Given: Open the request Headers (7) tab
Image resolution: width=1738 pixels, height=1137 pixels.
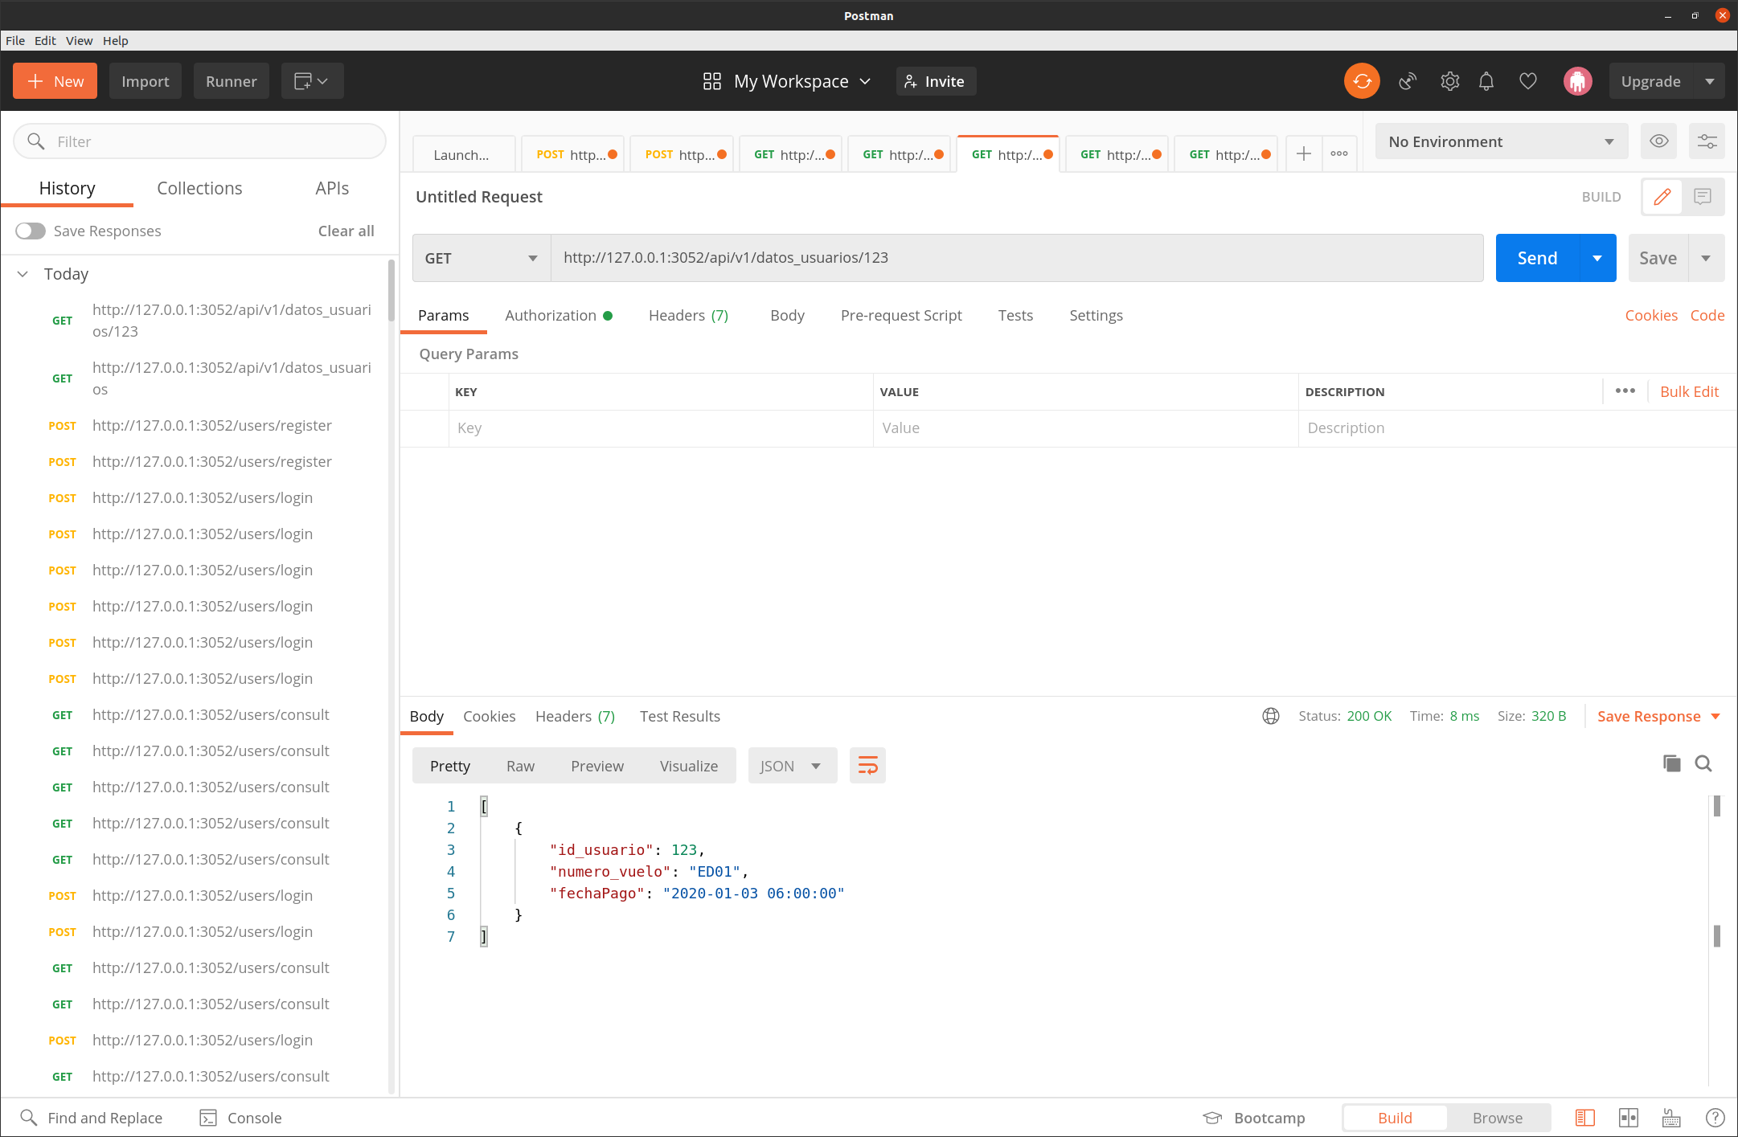Looking at the screenshot, I should (x=688, y=315).
